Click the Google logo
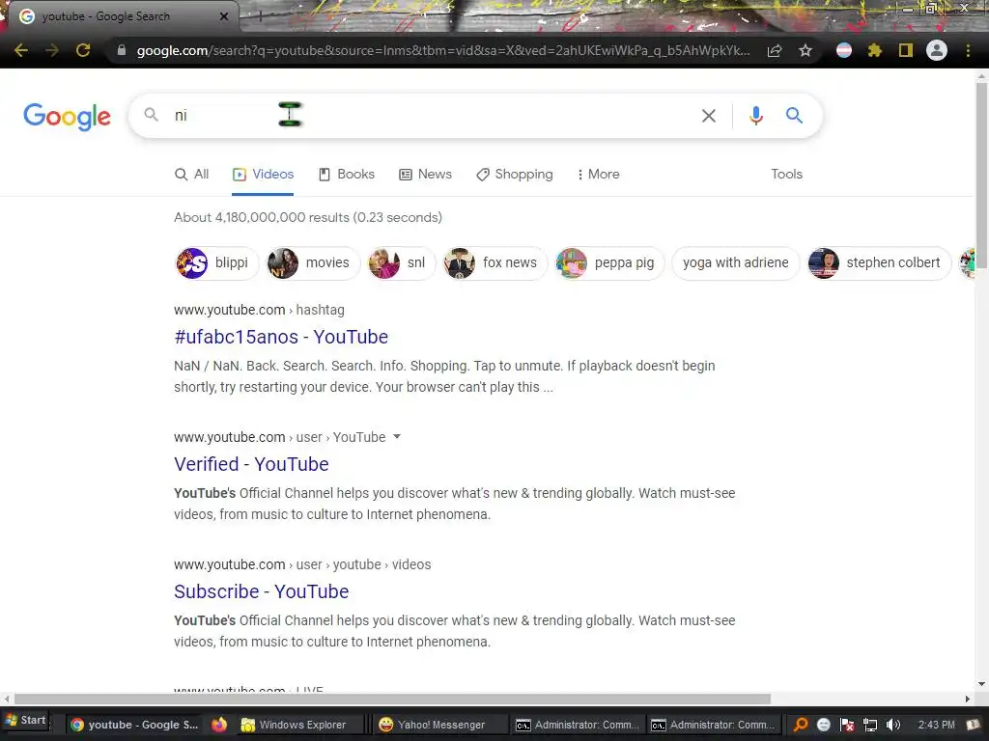This screenshot has height=741, width=989. coord(67,116)
